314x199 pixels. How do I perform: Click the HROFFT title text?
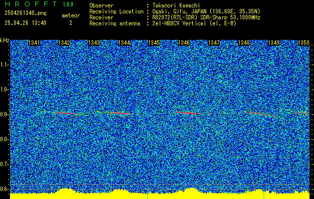[31, 4]
